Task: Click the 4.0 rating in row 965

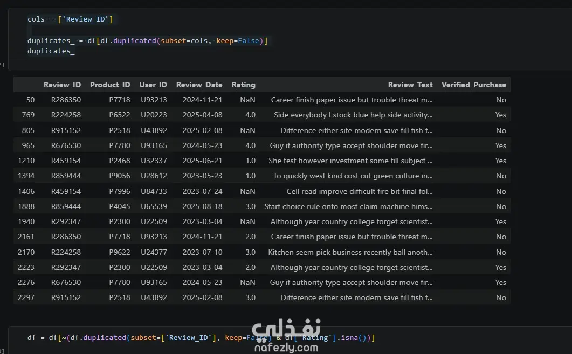Action: pos(250,145)
